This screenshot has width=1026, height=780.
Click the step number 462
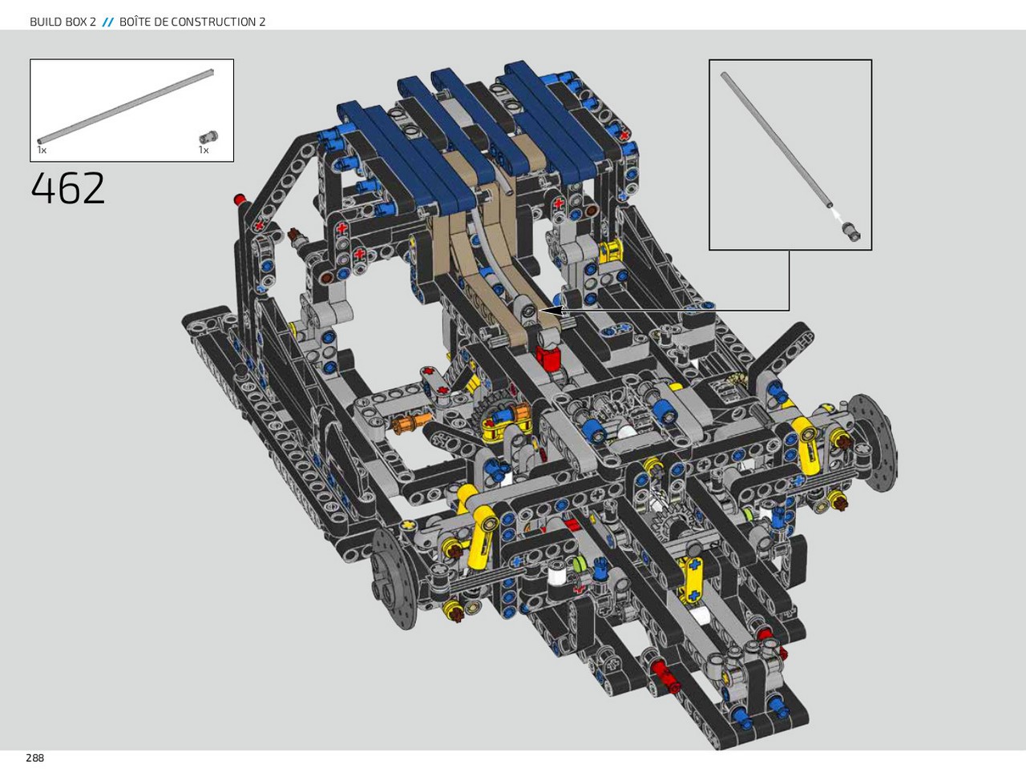[68, 189]
